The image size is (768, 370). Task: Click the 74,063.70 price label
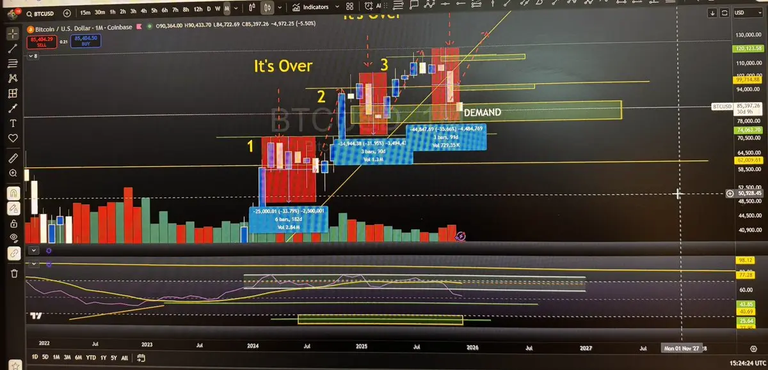point(748,130)
